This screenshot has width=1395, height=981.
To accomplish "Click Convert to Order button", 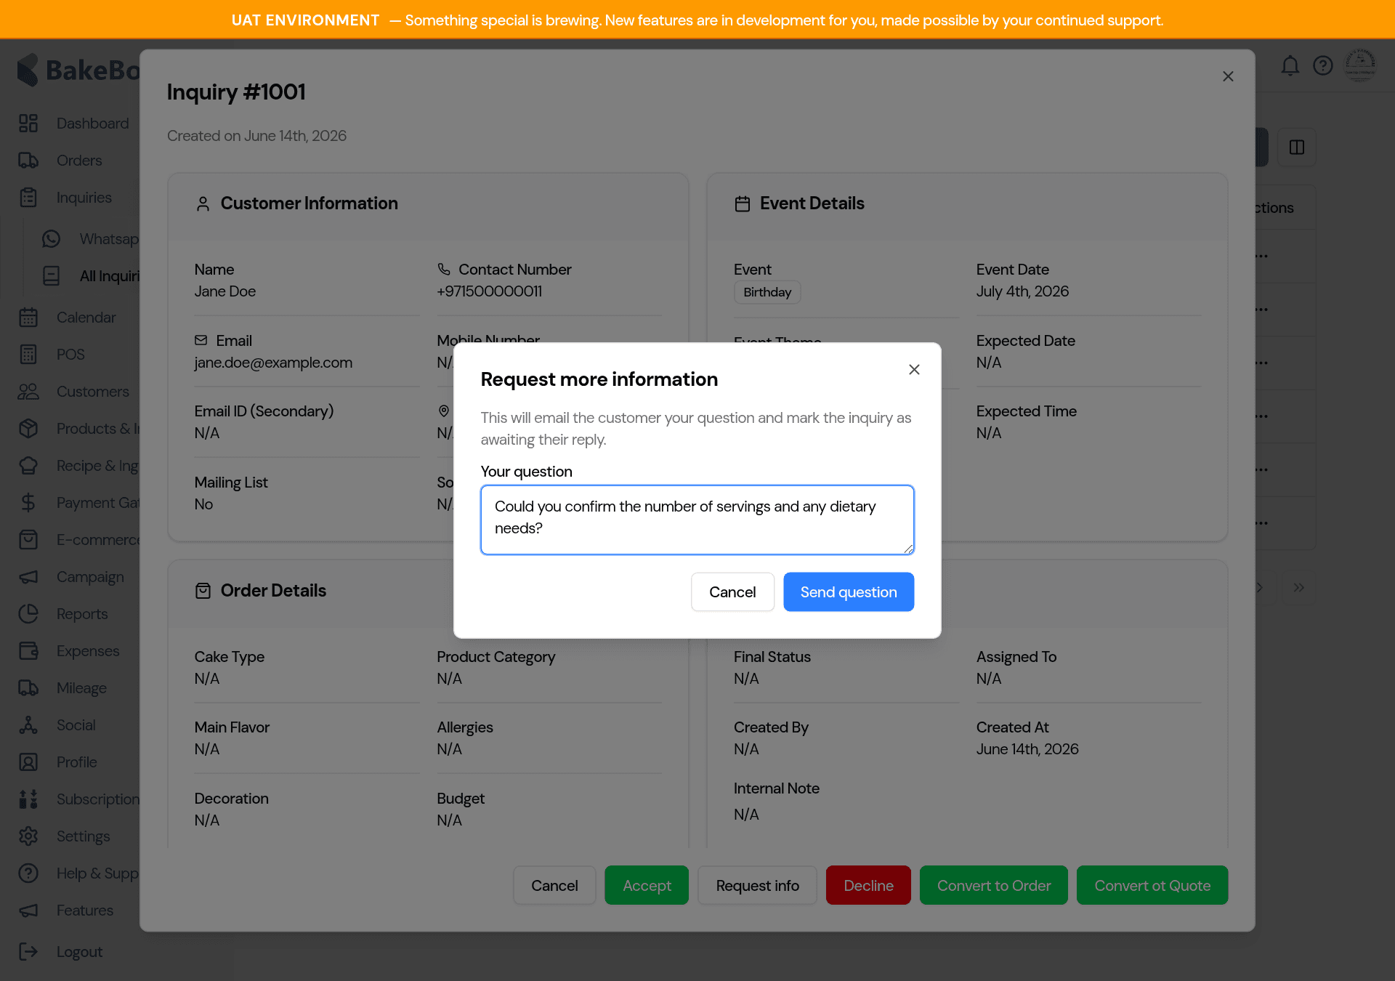I will [994, 886].
